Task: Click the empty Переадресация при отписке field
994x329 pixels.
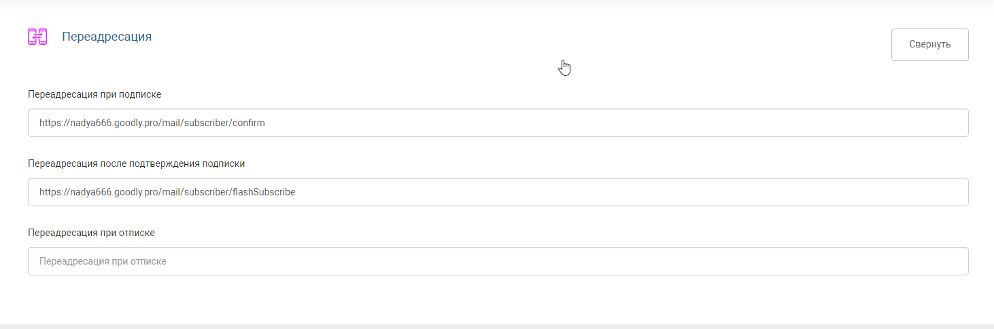Action: point(498,261)
